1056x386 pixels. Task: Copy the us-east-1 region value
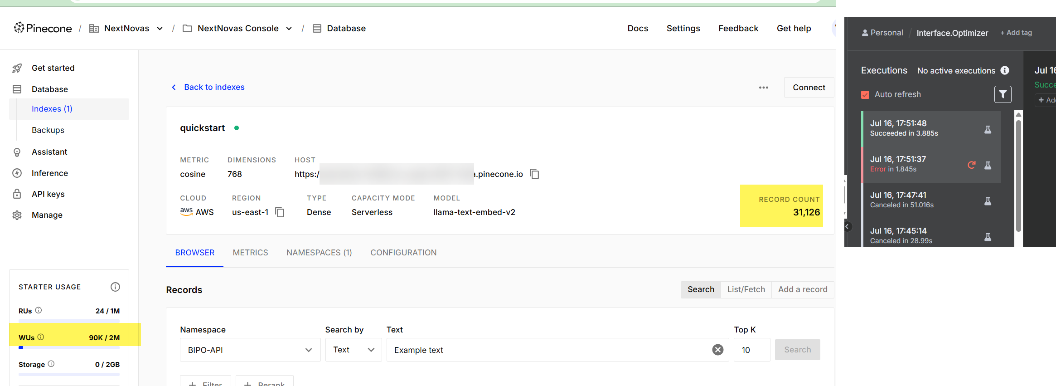tap(280, 212)
